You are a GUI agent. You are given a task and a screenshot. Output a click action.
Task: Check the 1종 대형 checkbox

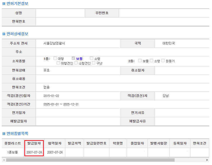click(x=55, y=58)
